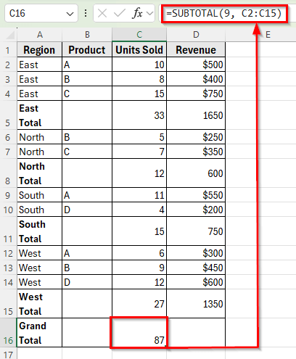296x359 pixels.
Task: Click the $600 revenue cell
Action: coord(196,282)
